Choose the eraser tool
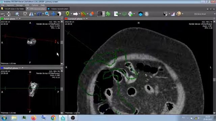 click(92, 14)
